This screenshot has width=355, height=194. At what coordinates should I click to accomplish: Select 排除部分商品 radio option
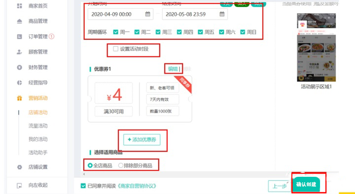[x=121, y=166]
